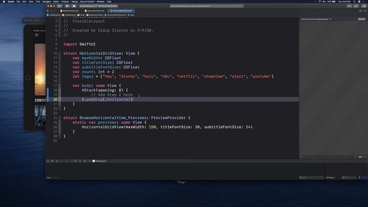The width and height of the screenshot is (368, 207).
Task: Click the Spotlight search icon in menu bar
Action: pos(354,1)
